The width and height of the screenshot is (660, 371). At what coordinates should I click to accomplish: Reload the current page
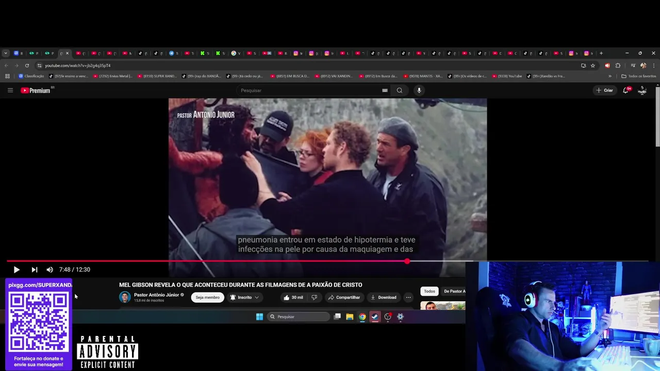click(x=27, y=65)
